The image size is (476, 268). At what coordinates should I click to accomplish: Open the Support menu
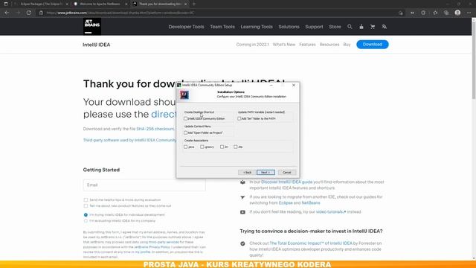pyautogui.click(x=314, y=27)
